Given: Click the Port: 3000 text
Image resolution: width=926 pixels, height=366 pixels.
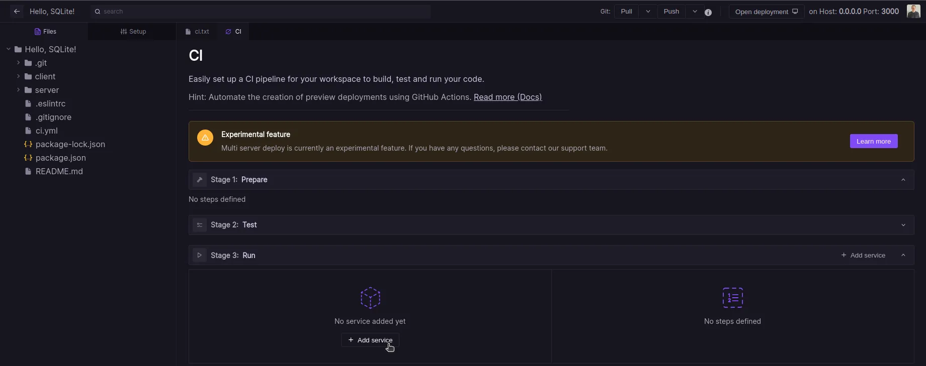Looking at the screenshot, I should [x=881, y=12].
